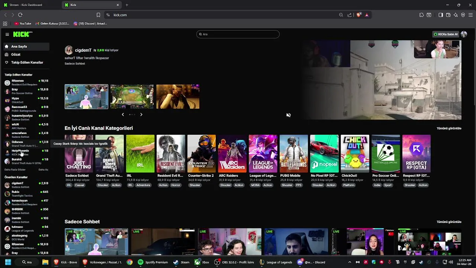This screenshot has height=268, width=476.
Task: Collapse list with Daha Az
Action: pos(43,170)
